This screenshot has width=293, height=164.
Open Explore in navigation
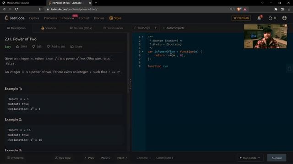(34, 18)
